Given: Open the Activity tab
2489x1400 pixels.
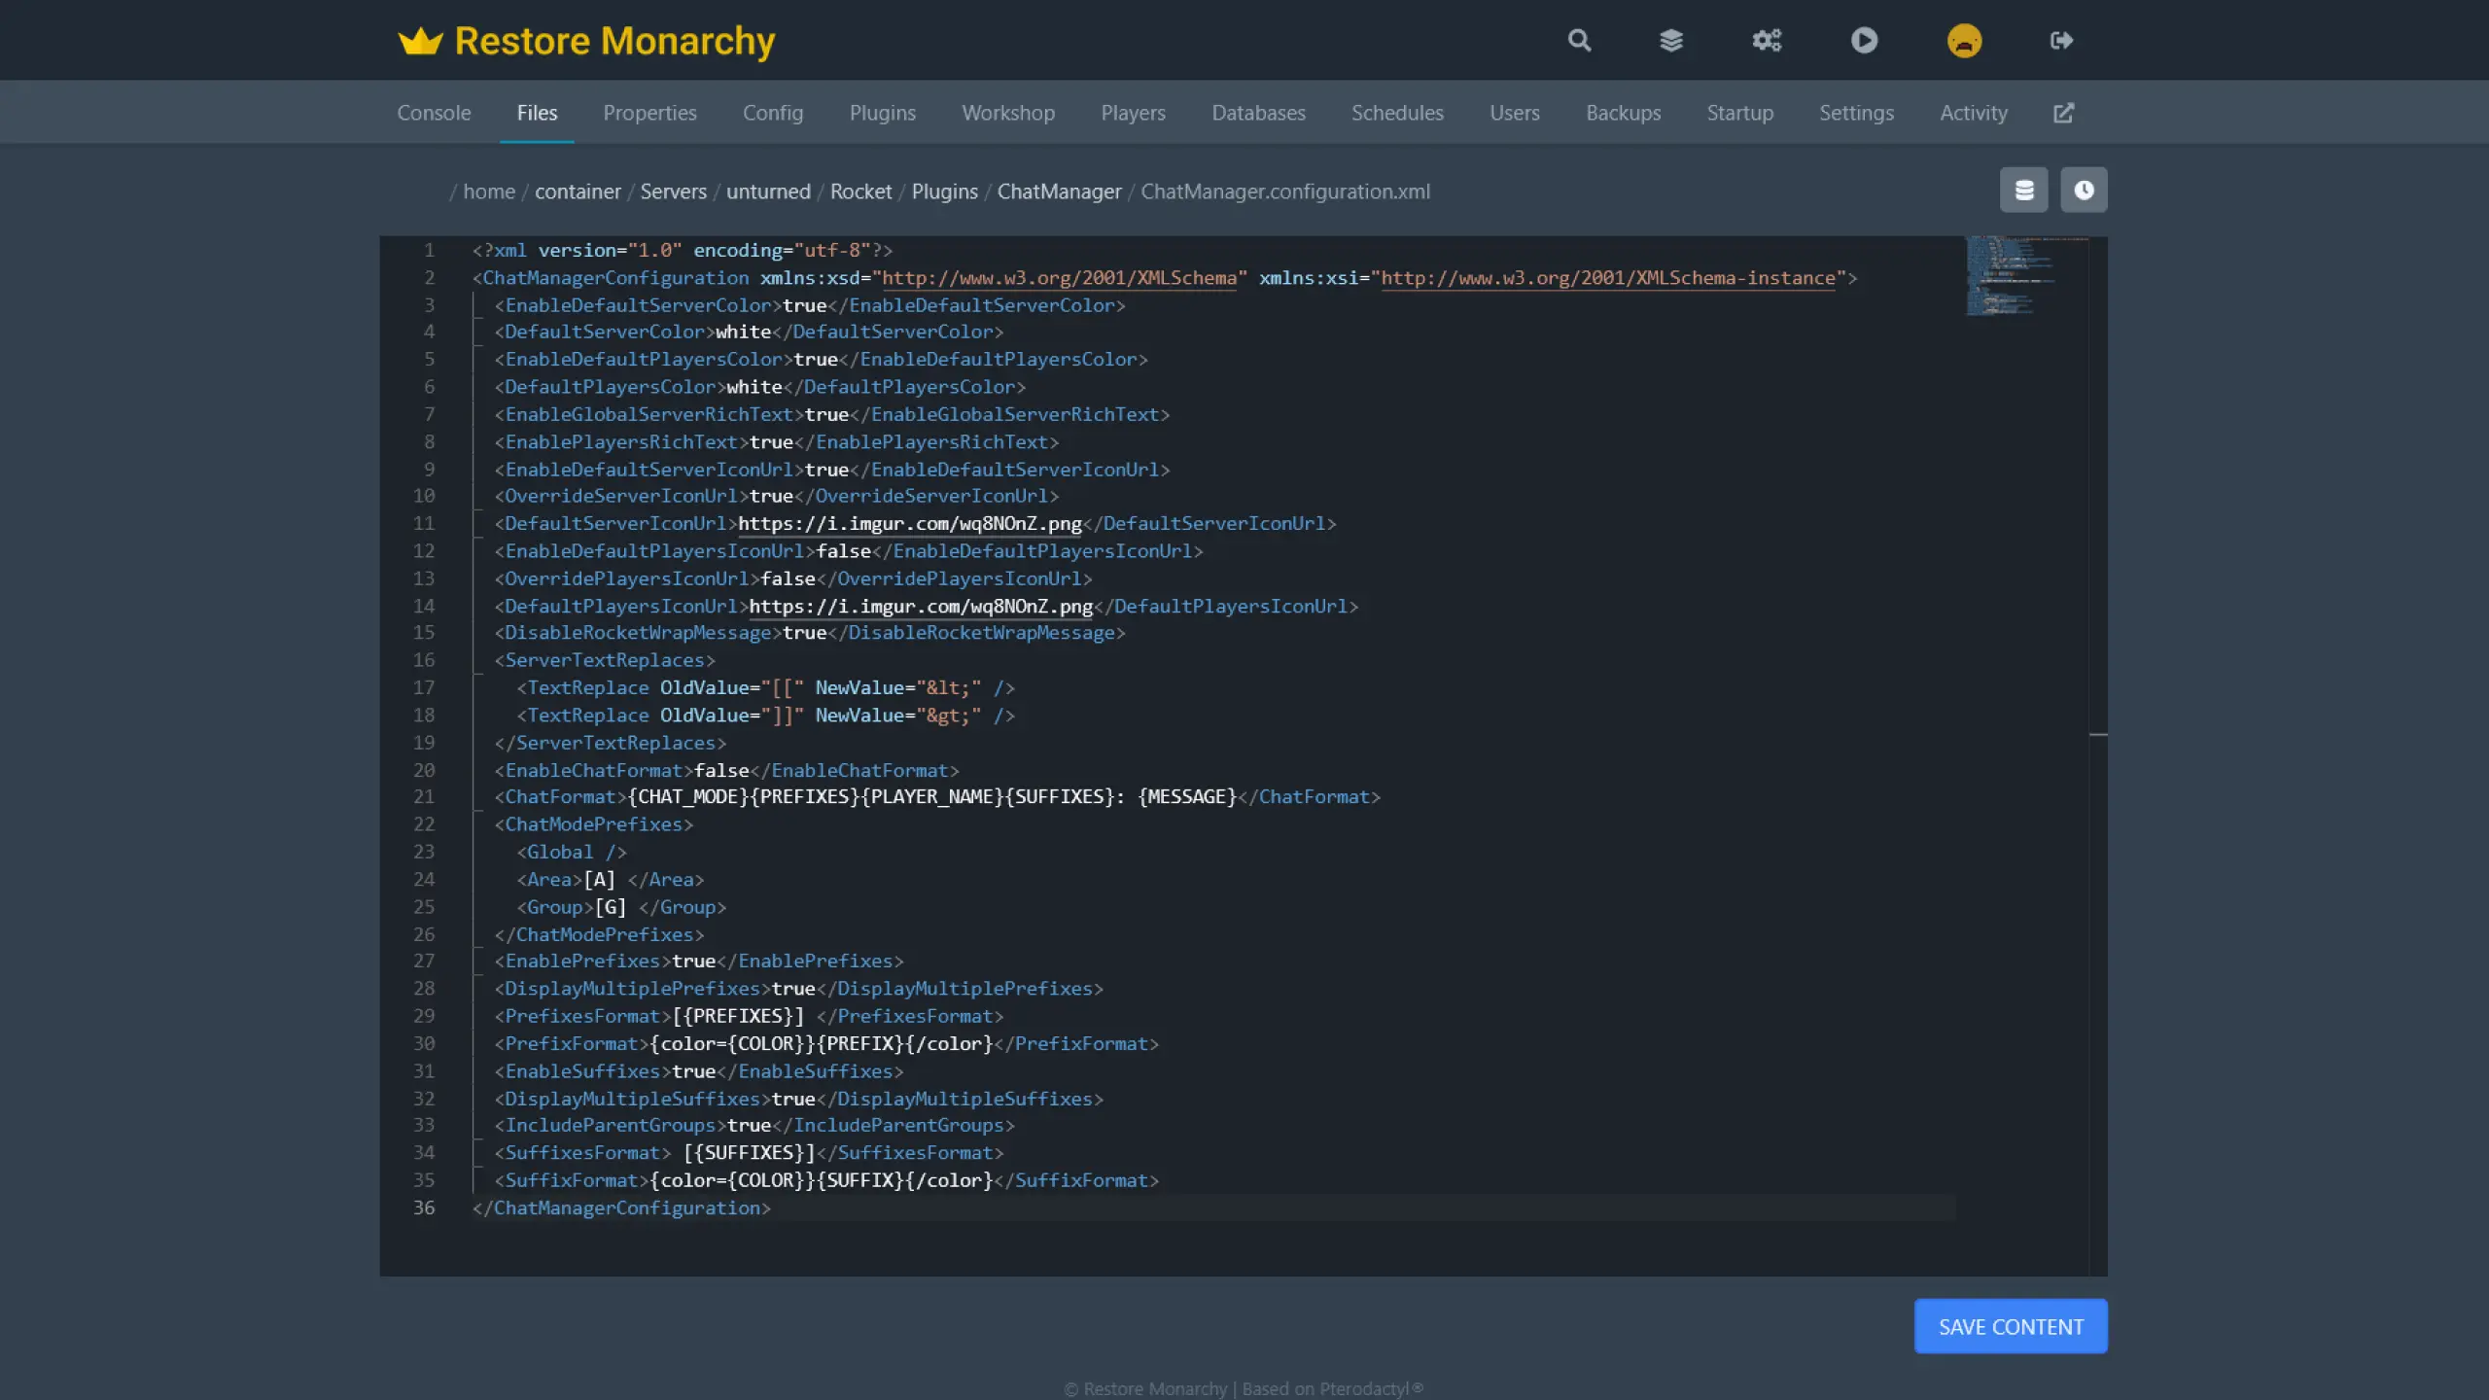Looking at the screenshot, I should click(x=1973, y=113).
